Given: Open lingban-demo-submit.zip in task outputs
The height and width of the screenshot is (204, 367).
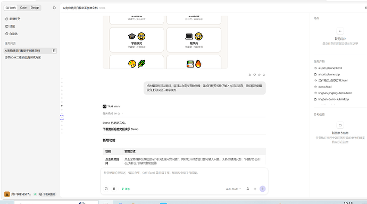Looking at the screenshot, I should [x=333, y=99].
